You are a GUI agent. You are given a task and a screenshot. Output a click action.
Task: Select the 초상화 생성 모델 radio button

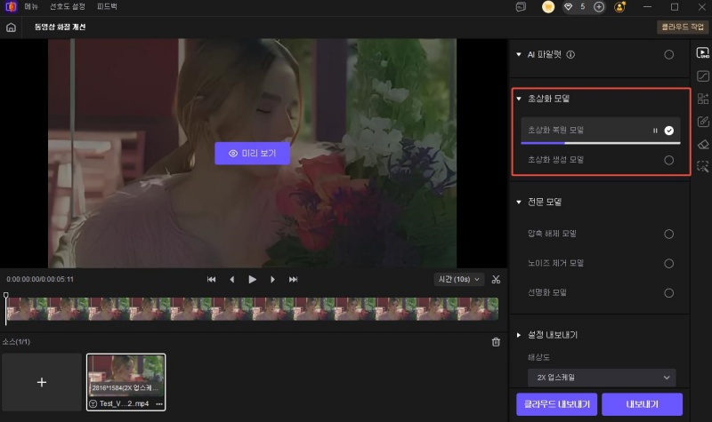click(668, 160)
